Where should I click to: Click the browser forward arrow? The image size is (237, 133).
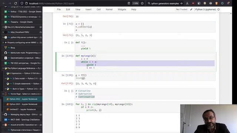(10, 3)
